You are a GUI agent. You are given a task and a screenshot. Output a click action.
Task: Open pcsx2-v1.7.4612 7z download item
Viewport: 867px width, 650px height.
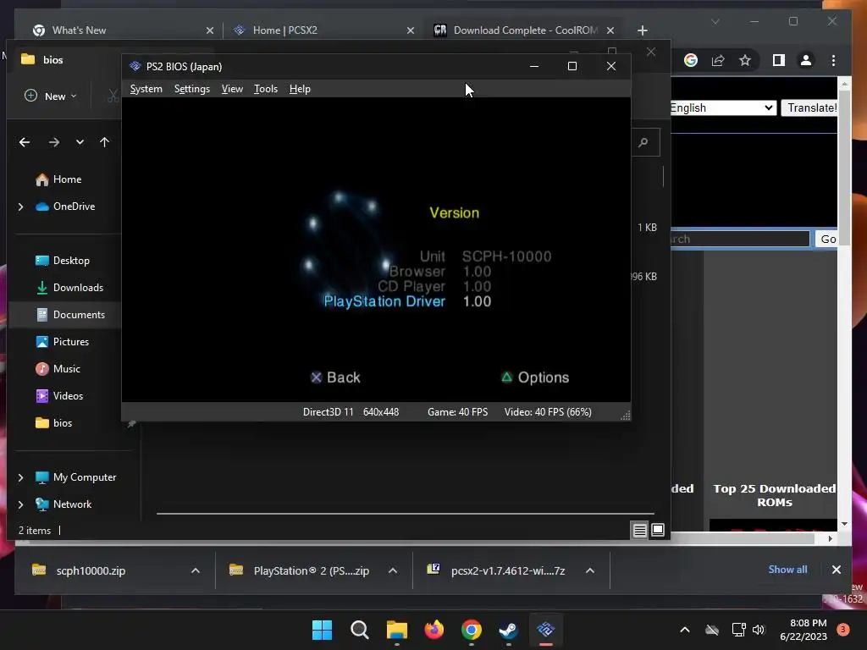point(508,570)
